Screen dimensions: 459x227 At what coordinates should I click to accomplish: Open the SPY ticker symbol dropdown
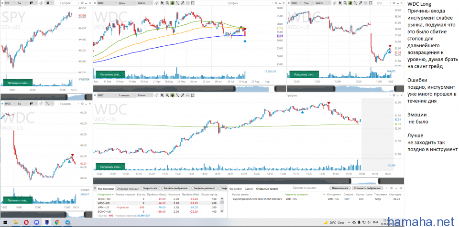(10, 3)
